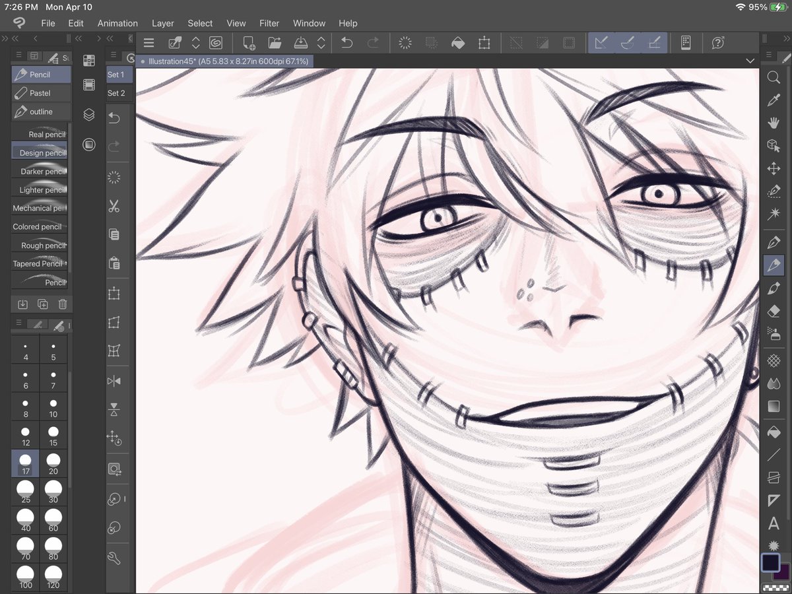This screenshot has width=792, height=594.
Task: Click the wrench settings icon in Quick Access
Action: (x=114, y=558)
